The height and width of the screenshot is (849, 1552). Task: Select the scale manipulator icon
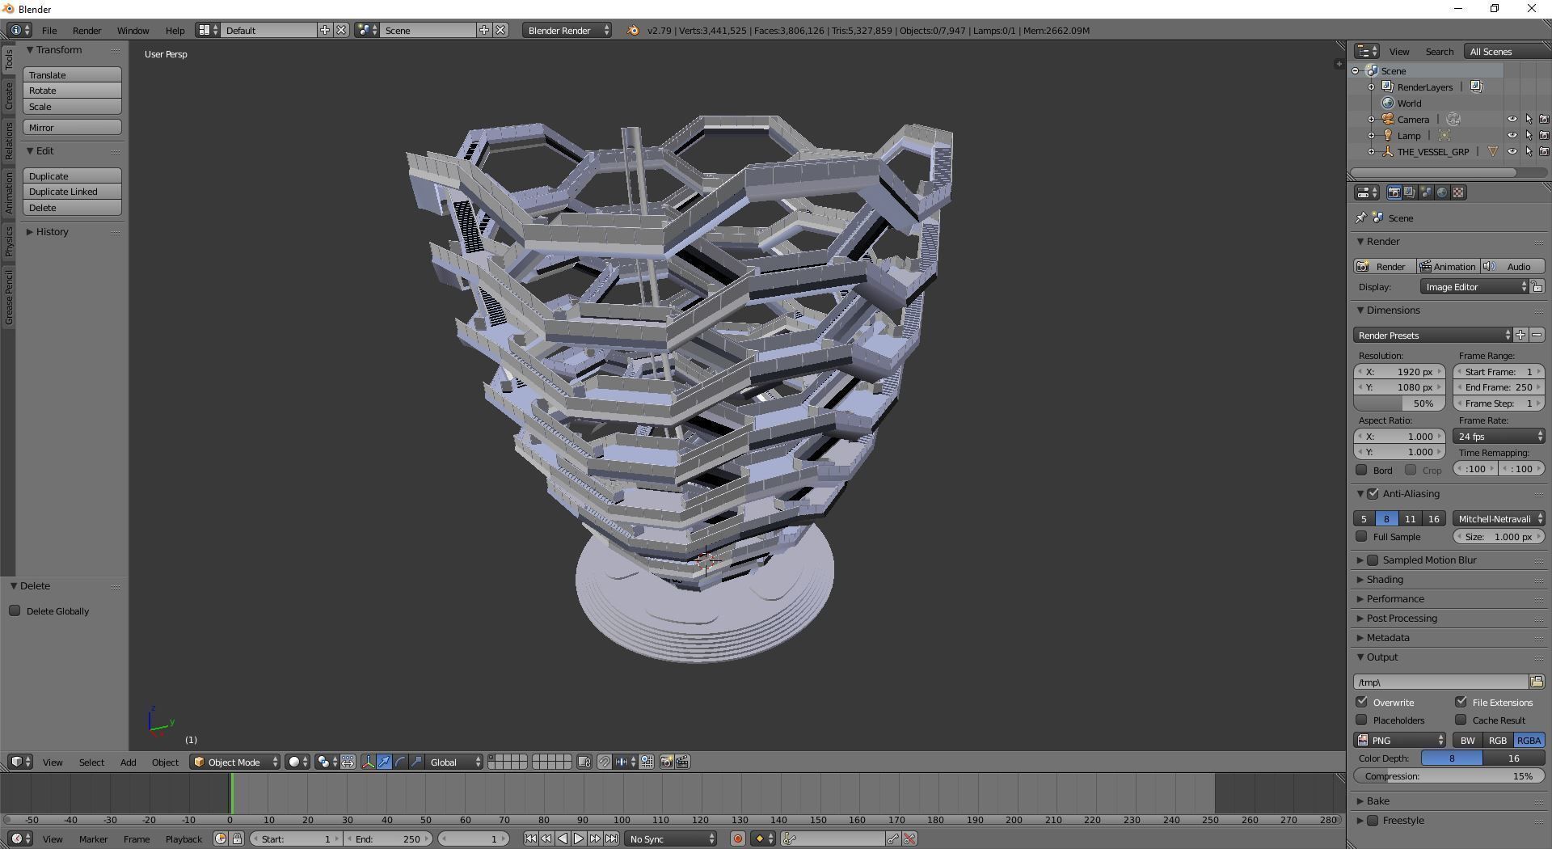click(x=416, y=762)
